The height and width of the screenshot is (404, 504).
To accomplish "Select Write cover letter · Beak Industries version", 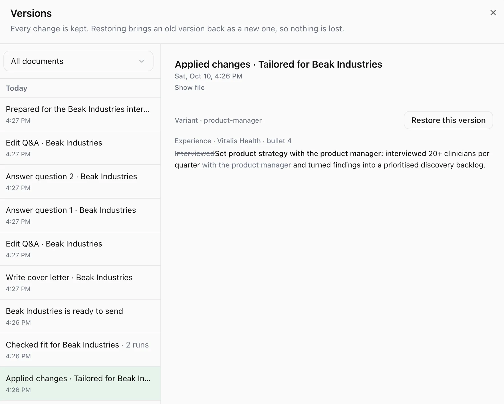I will (x=80, y=282).
